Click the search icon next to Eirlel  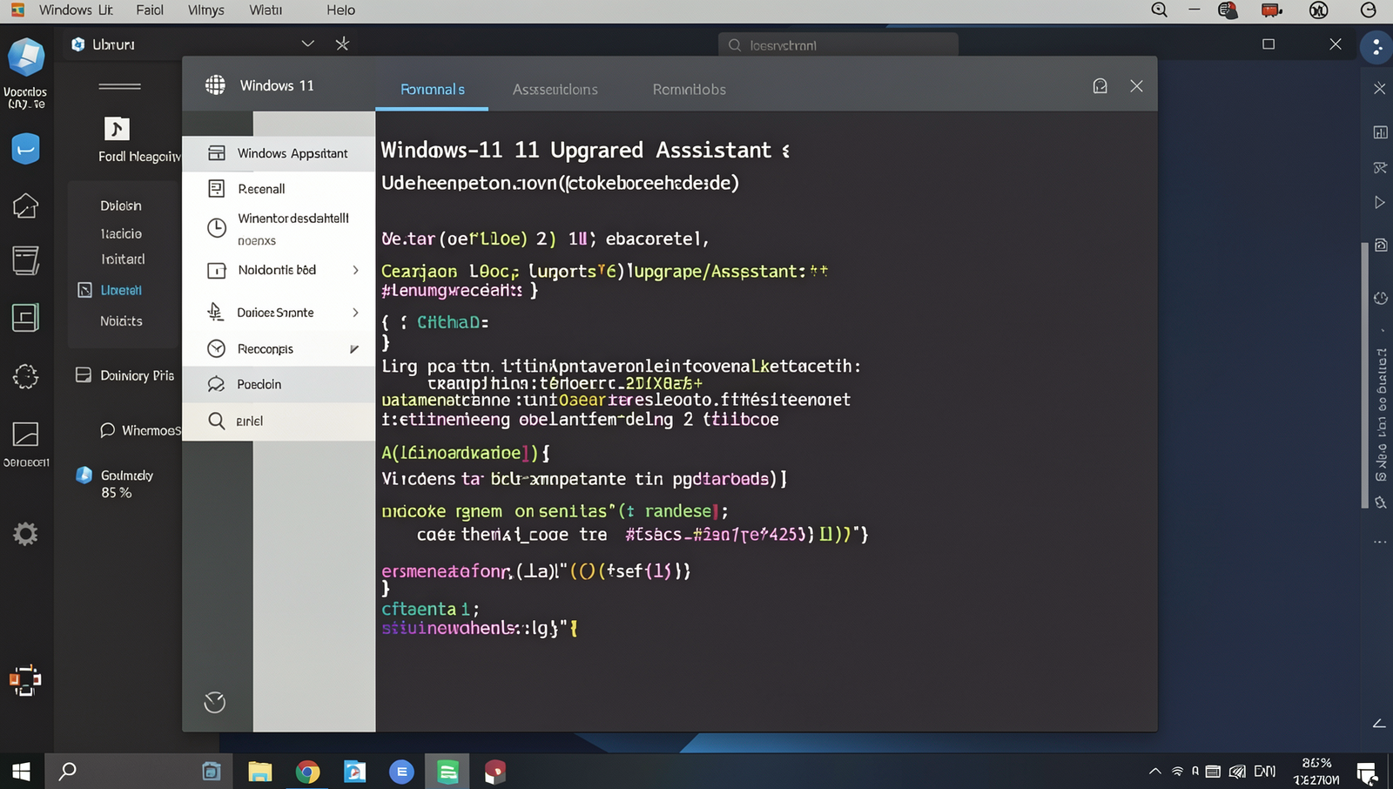217,421
